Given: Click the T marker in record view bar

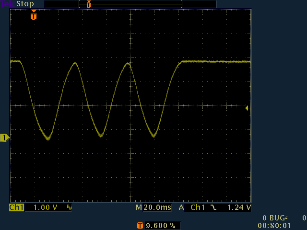Looking at the screenshot, I should (x=88, y=4).
